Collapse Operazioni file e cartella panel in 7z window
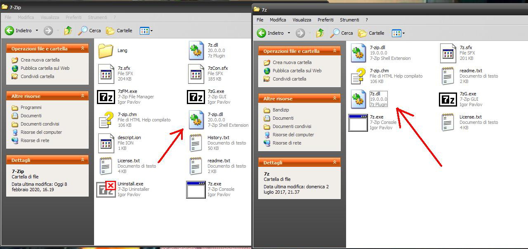Viewport: 528px width, 249px height. [335, 51]
